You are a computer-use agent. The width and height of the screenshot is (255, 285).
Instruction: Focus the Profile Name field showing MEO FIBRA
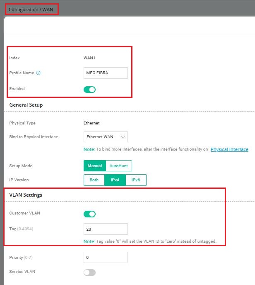pyautogui.click(x=106, y=73)
